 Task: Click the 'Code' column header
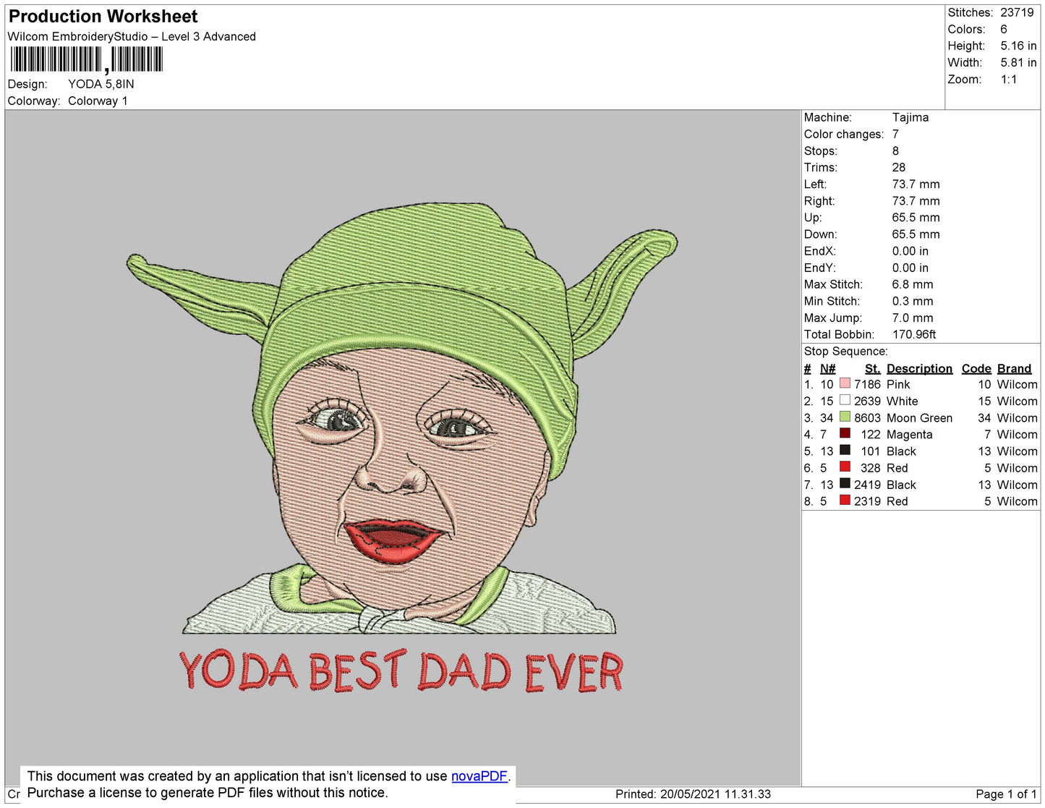pos(976,368)
